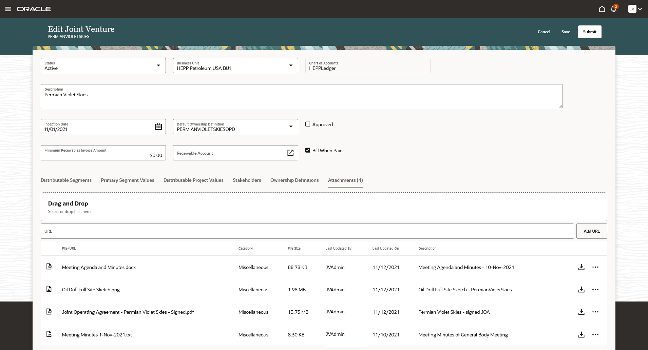Go to home via house icon
Screen dimensions: 648x350
point(602,9)
